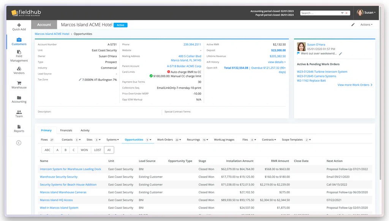Open the Activity tab

coord(85,130)
